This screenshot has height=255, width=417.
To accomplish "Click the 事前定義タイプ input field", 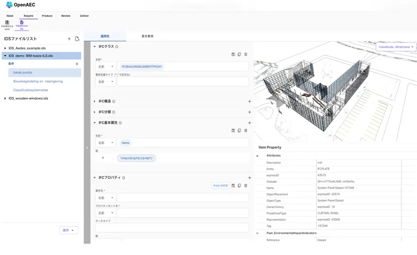I will click(x=183, y=82).
